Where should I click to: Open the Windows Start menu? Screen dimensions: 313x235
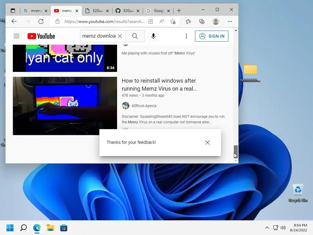10,228
